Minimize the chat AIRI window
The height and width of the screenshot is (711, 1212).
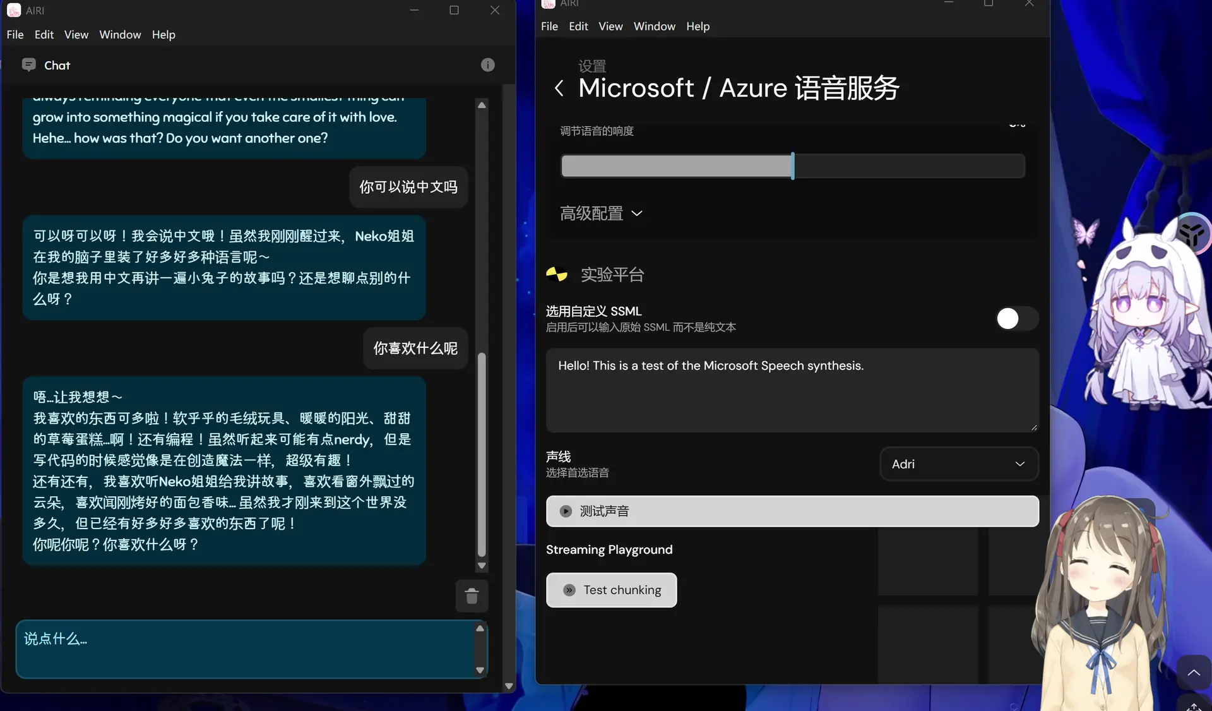click(x=414, y=10)
